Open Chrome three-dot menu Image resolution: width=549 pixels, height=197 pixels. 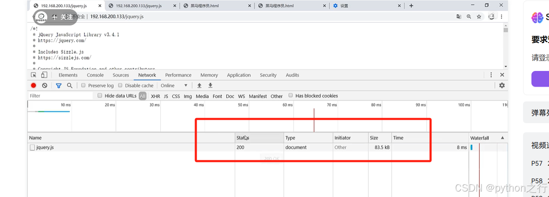pyautogui.click(x=501, y=17)
